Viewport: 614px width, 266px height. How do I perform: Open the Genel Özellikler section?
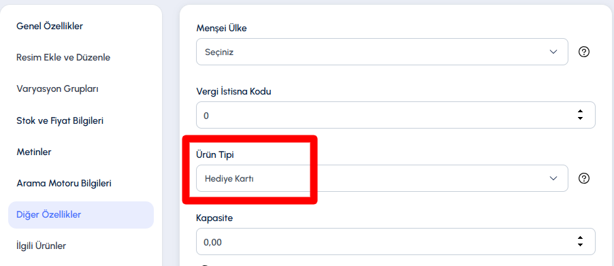coord(50,27)
